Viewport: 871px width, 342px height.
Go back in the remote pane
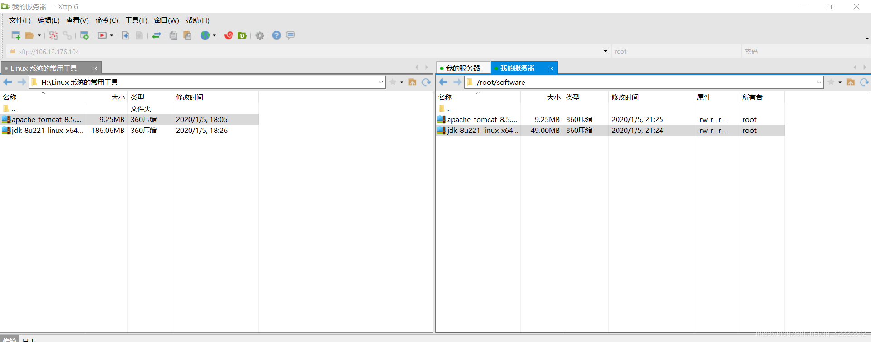point(443,82)
